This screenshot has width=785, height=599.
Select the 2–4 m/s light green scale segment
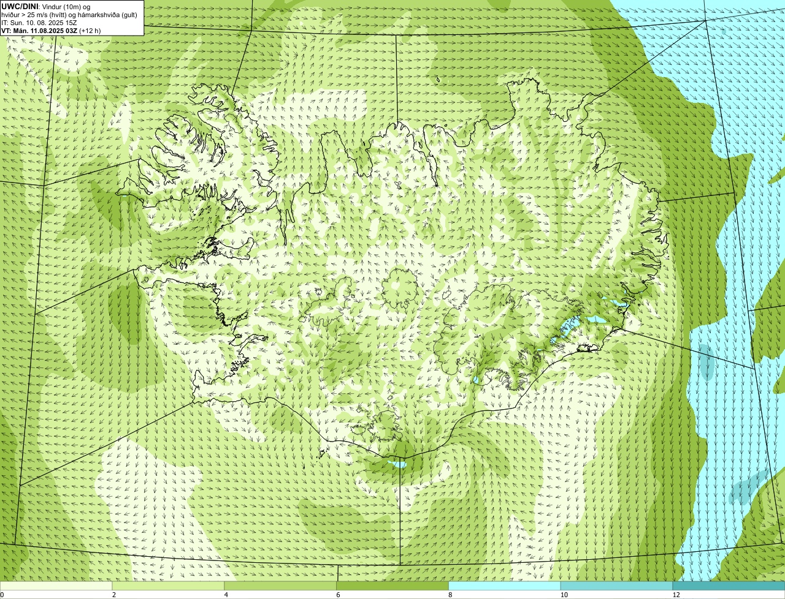coord(169,586)
